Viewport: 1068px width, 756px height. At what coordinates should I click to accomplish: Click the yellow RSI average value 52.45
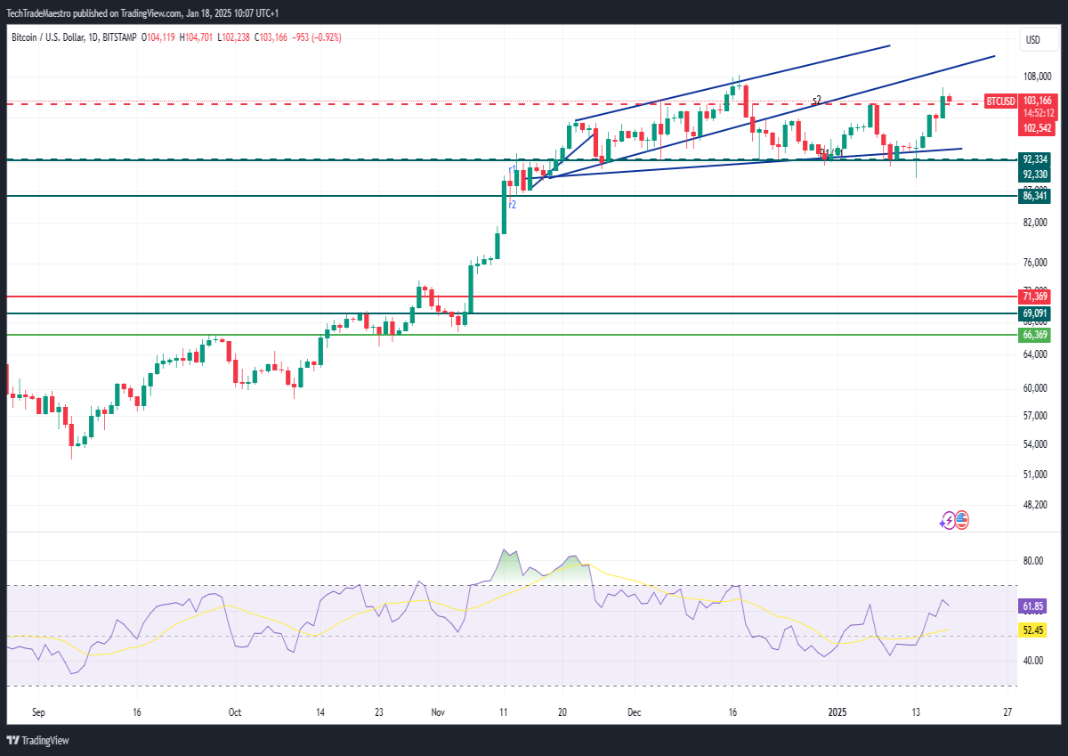click(1033, 630)
